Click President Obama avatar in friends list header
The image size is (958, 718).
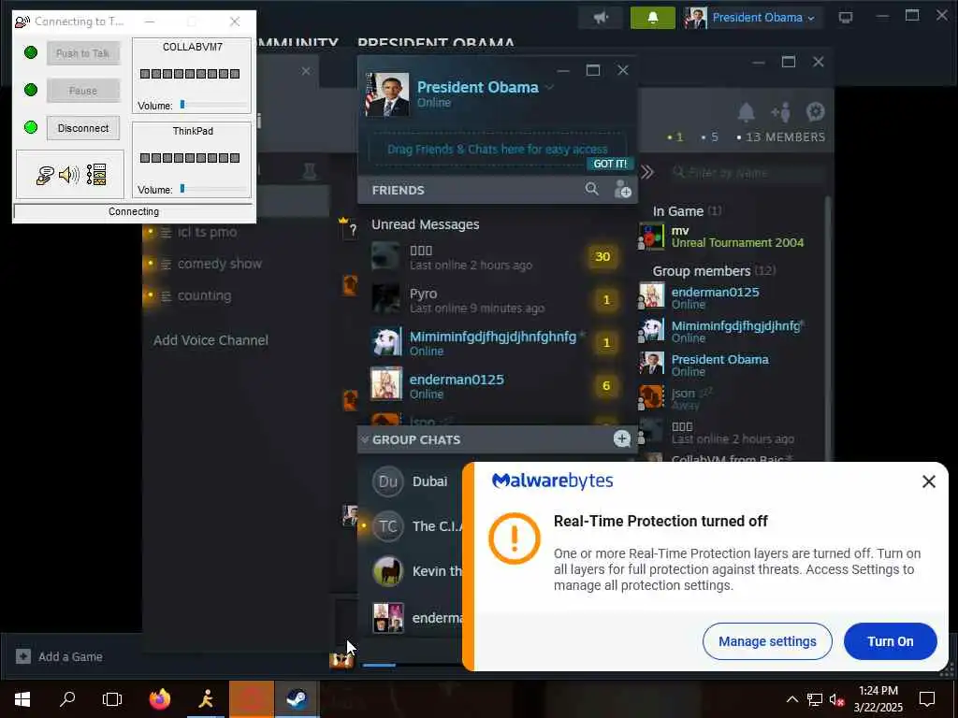(387, 94)
